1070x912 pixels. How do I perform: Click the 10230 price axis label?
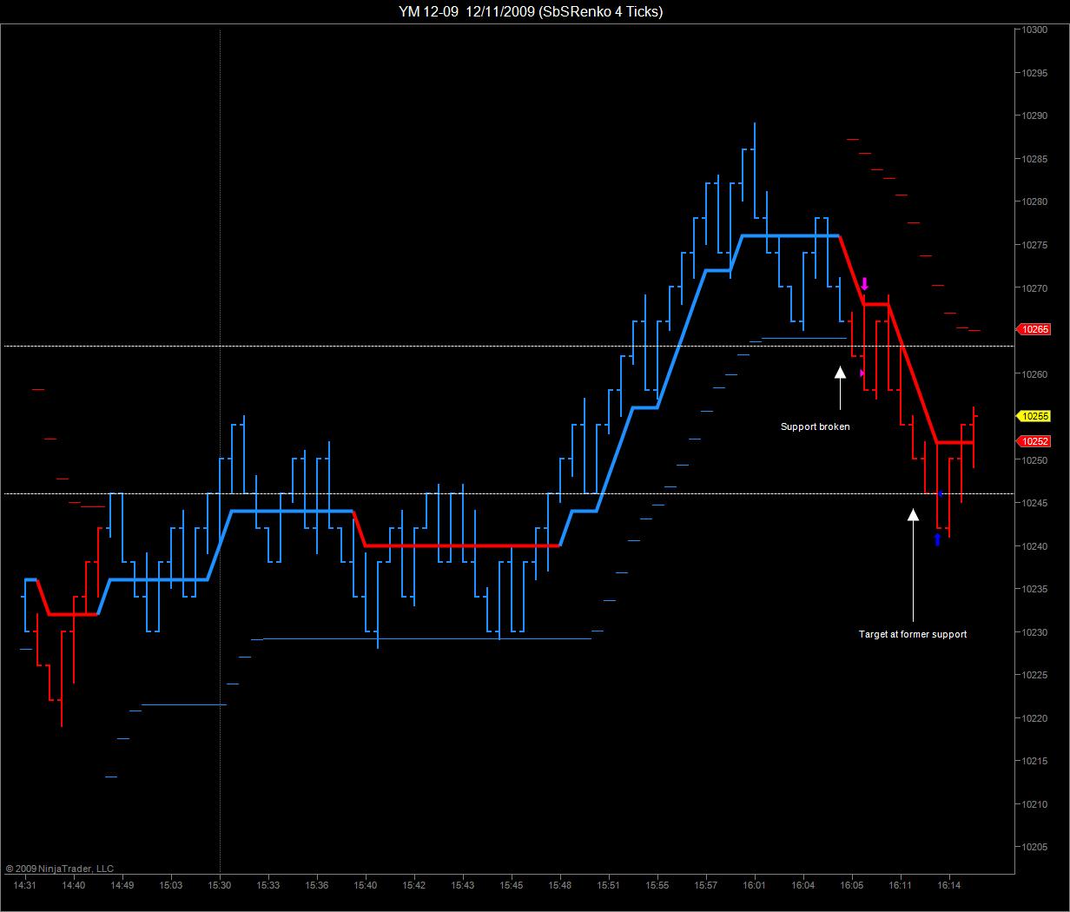1034,632
